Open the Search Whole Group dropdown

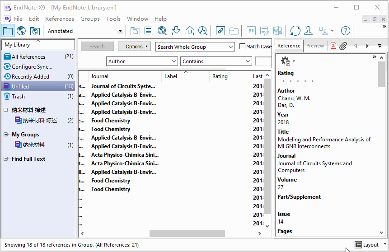[x=195, y=47]
